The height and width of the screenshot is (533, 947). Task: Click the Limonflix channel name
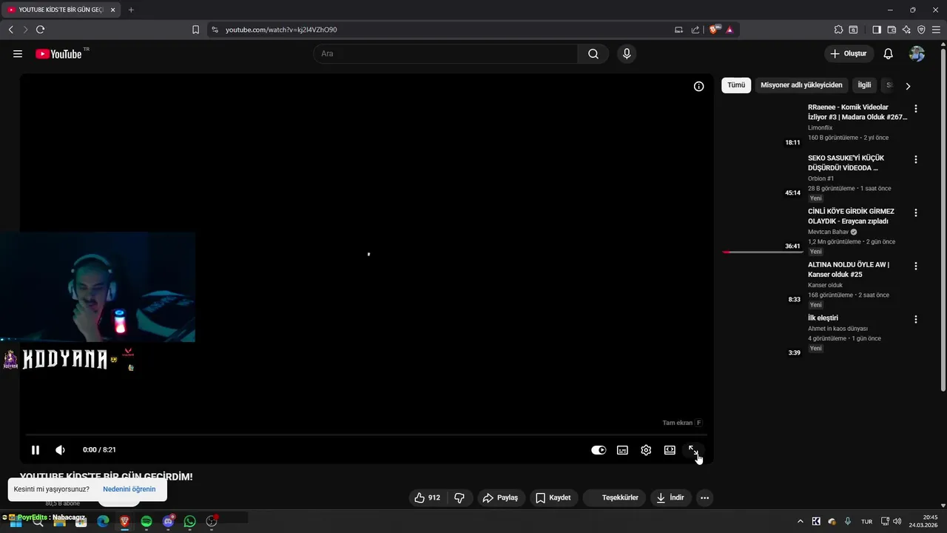(820, 128)
